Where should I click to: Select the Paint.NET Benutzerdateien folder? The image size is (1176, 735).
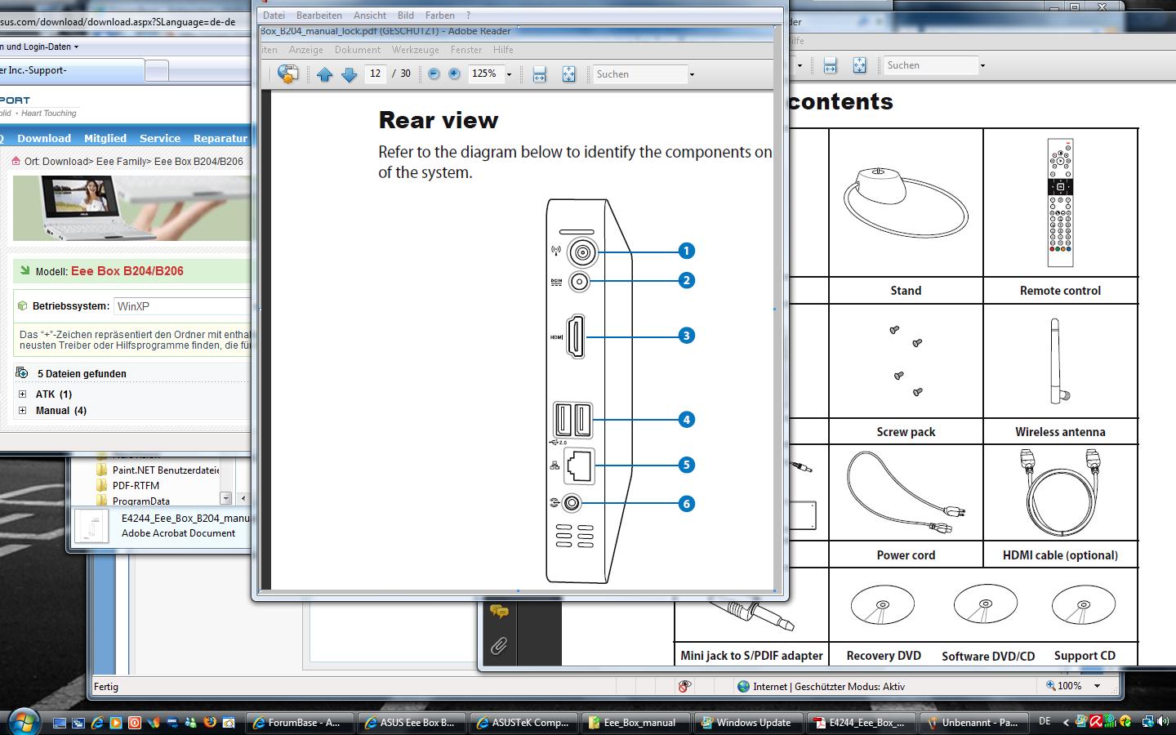[158, 470]
